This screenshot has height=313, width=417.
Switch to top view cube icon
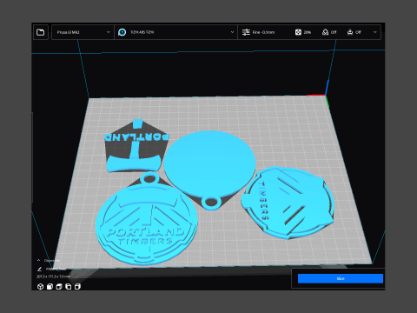tap(59, 287)
